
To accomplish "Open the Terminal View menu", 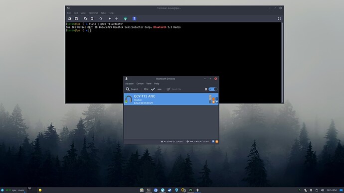I will [x=83, y=13].
